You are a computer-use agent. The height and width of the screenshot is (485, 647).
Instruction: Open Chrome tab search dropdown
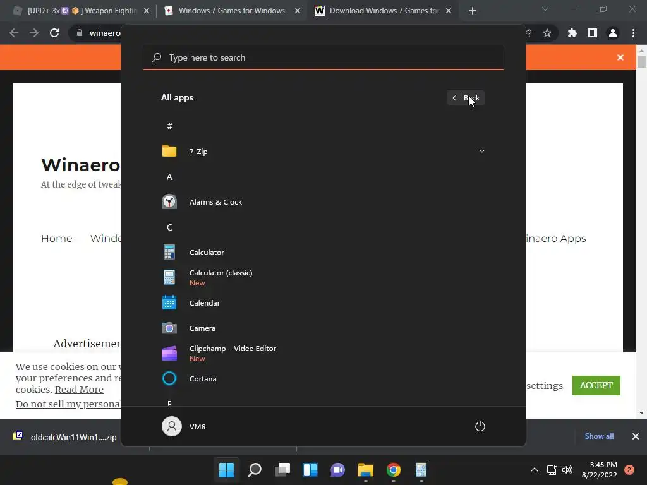[545, 9]
